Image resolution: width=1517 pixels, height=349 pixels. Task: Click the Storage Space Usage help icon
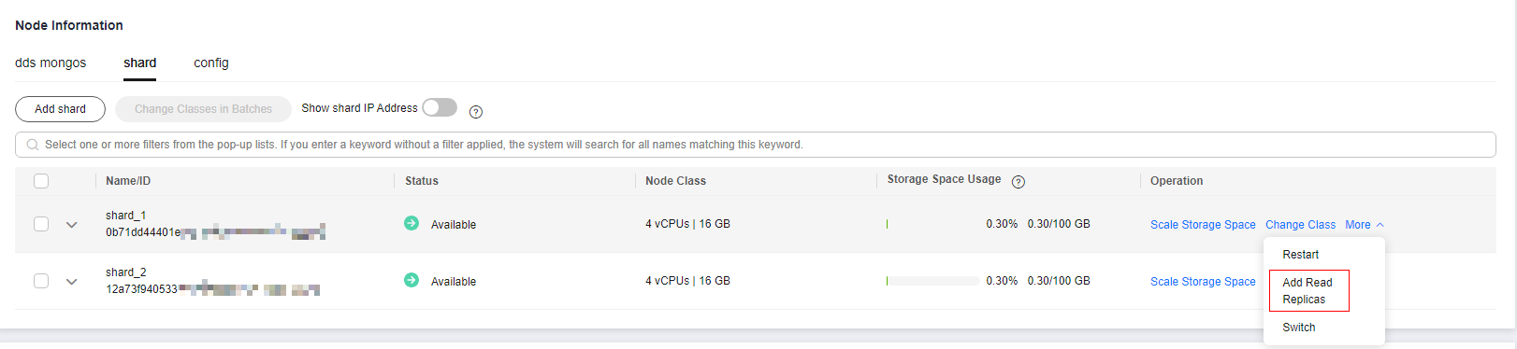1019,182
